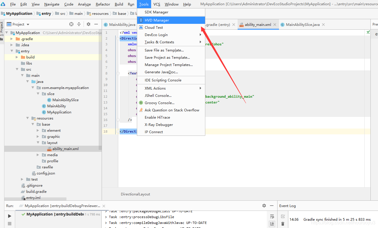Open the File menu
This screenshot has height=228, width=378.
click(13, 4)
